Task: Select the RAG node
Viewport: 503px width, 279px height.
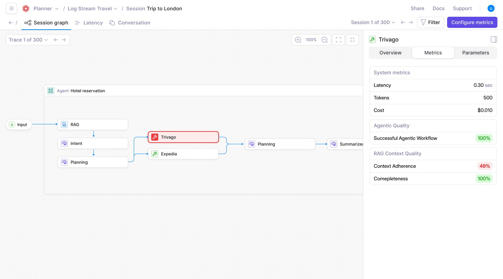Action: click(x=93, y=125)
